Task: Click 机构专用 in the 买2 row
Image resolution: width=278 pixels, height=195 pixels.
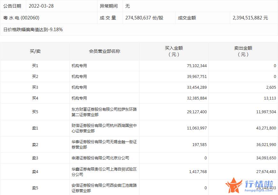Action: pyautogui.click(x=79, y=76)
